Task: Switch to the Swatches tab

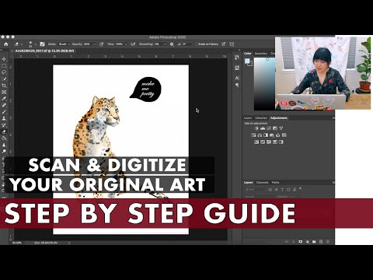Action: point(260,54)
